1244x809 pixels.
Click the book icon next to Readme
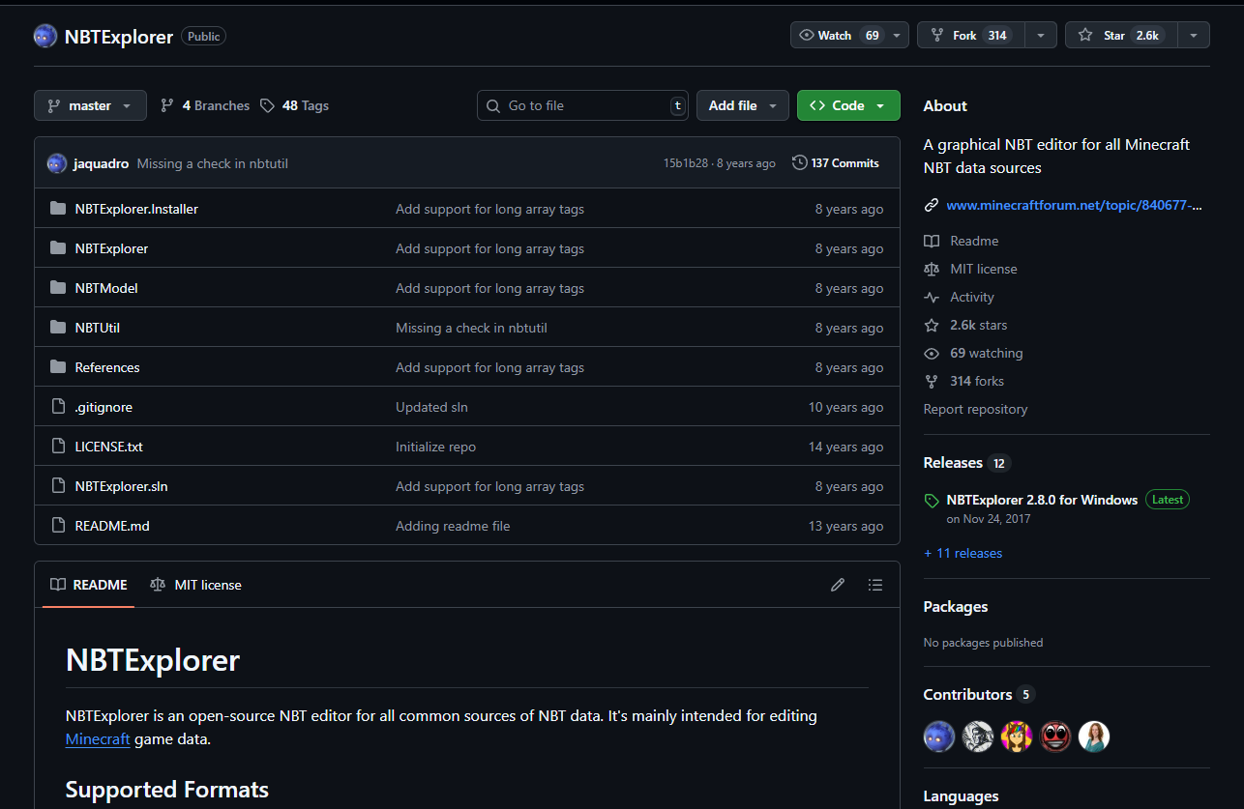coord(932,241)
